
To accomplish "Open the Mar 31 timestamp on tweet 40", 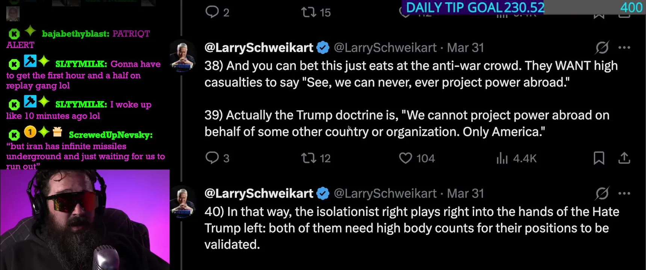I will (x=465, y=193).
